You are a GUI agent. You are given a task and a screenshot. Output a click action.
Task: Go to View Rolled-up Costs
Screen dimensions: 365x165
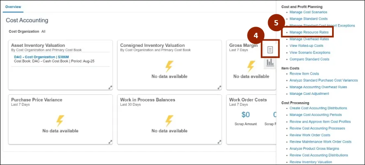(x=306, y=46)
